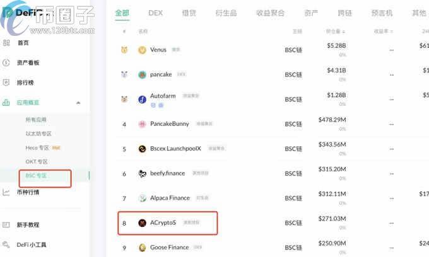The height and width of the screenshot is (257, 429).
Task: Open the 新手教程 sidebar entry
Action: tap(28, 225)
